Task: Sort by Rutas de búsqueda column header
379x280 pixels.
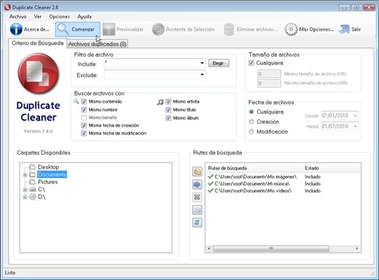Action: click(254, 168)
